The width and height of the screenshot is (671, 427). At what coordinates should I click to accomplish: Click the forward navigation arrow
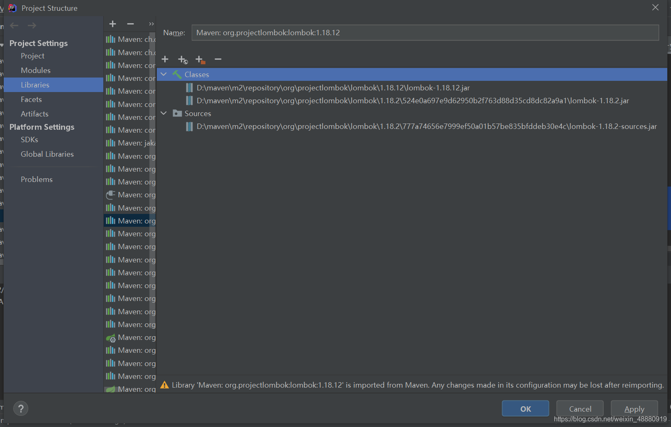click(x=32, y=26)
